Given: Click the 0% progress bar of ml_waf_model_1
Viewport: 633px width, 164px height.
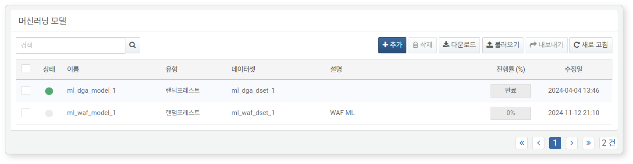Looking at the screenshot, I should click(x=511, y=113).
